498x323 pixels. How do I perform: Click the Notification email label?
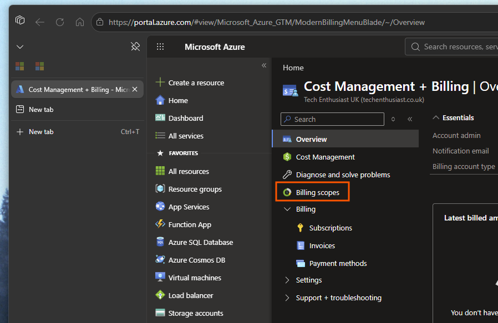tap(460, 151)
